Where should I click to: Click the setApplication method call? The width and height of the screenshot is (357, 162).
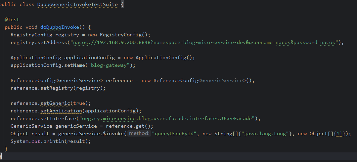pos(61,111)
